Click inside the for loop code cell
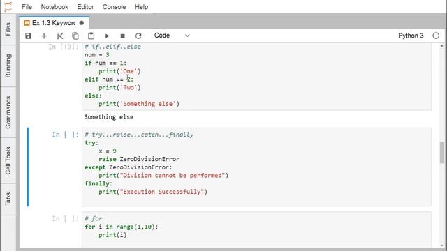447x251 pixels. [256, 229]
